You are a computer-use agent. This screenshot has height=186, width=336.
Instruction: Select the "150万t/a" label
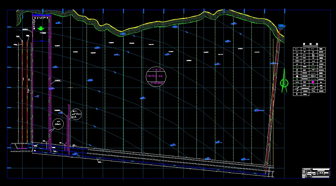[x=152, y=76]
